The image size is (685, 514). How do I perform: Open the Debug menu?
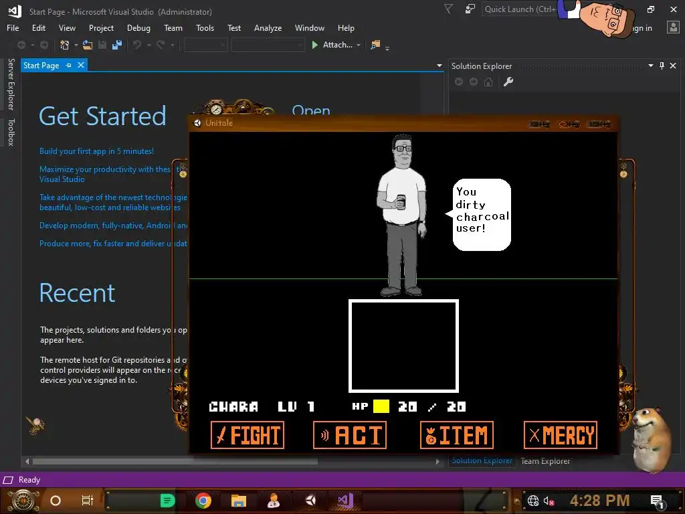click(138, 28)
